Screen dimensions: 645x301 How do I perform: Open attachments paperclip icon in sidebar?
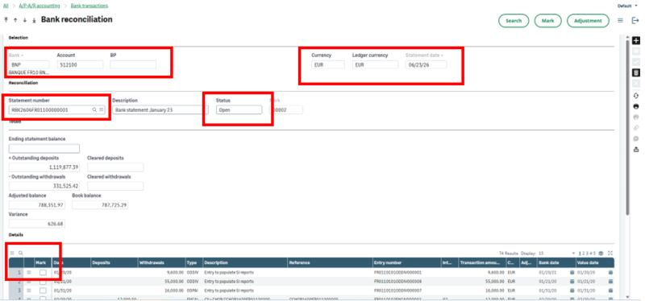[x=636, y=128]
